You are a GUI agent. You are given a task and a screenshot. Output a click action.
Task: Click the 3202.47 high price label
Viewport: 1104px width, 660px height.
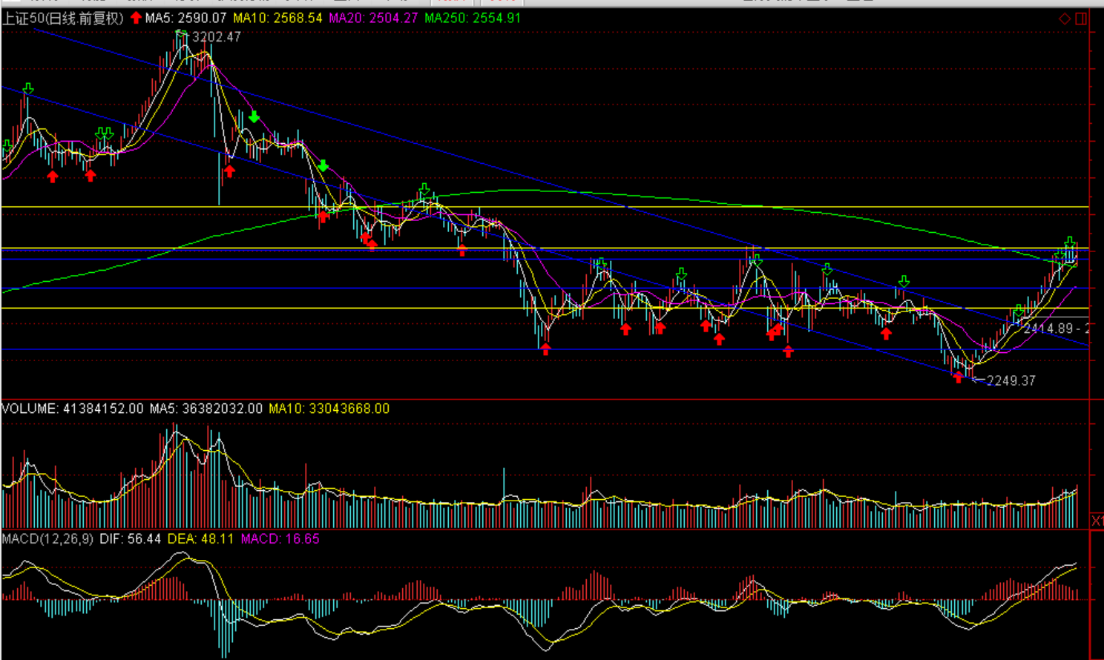[217, 37]
